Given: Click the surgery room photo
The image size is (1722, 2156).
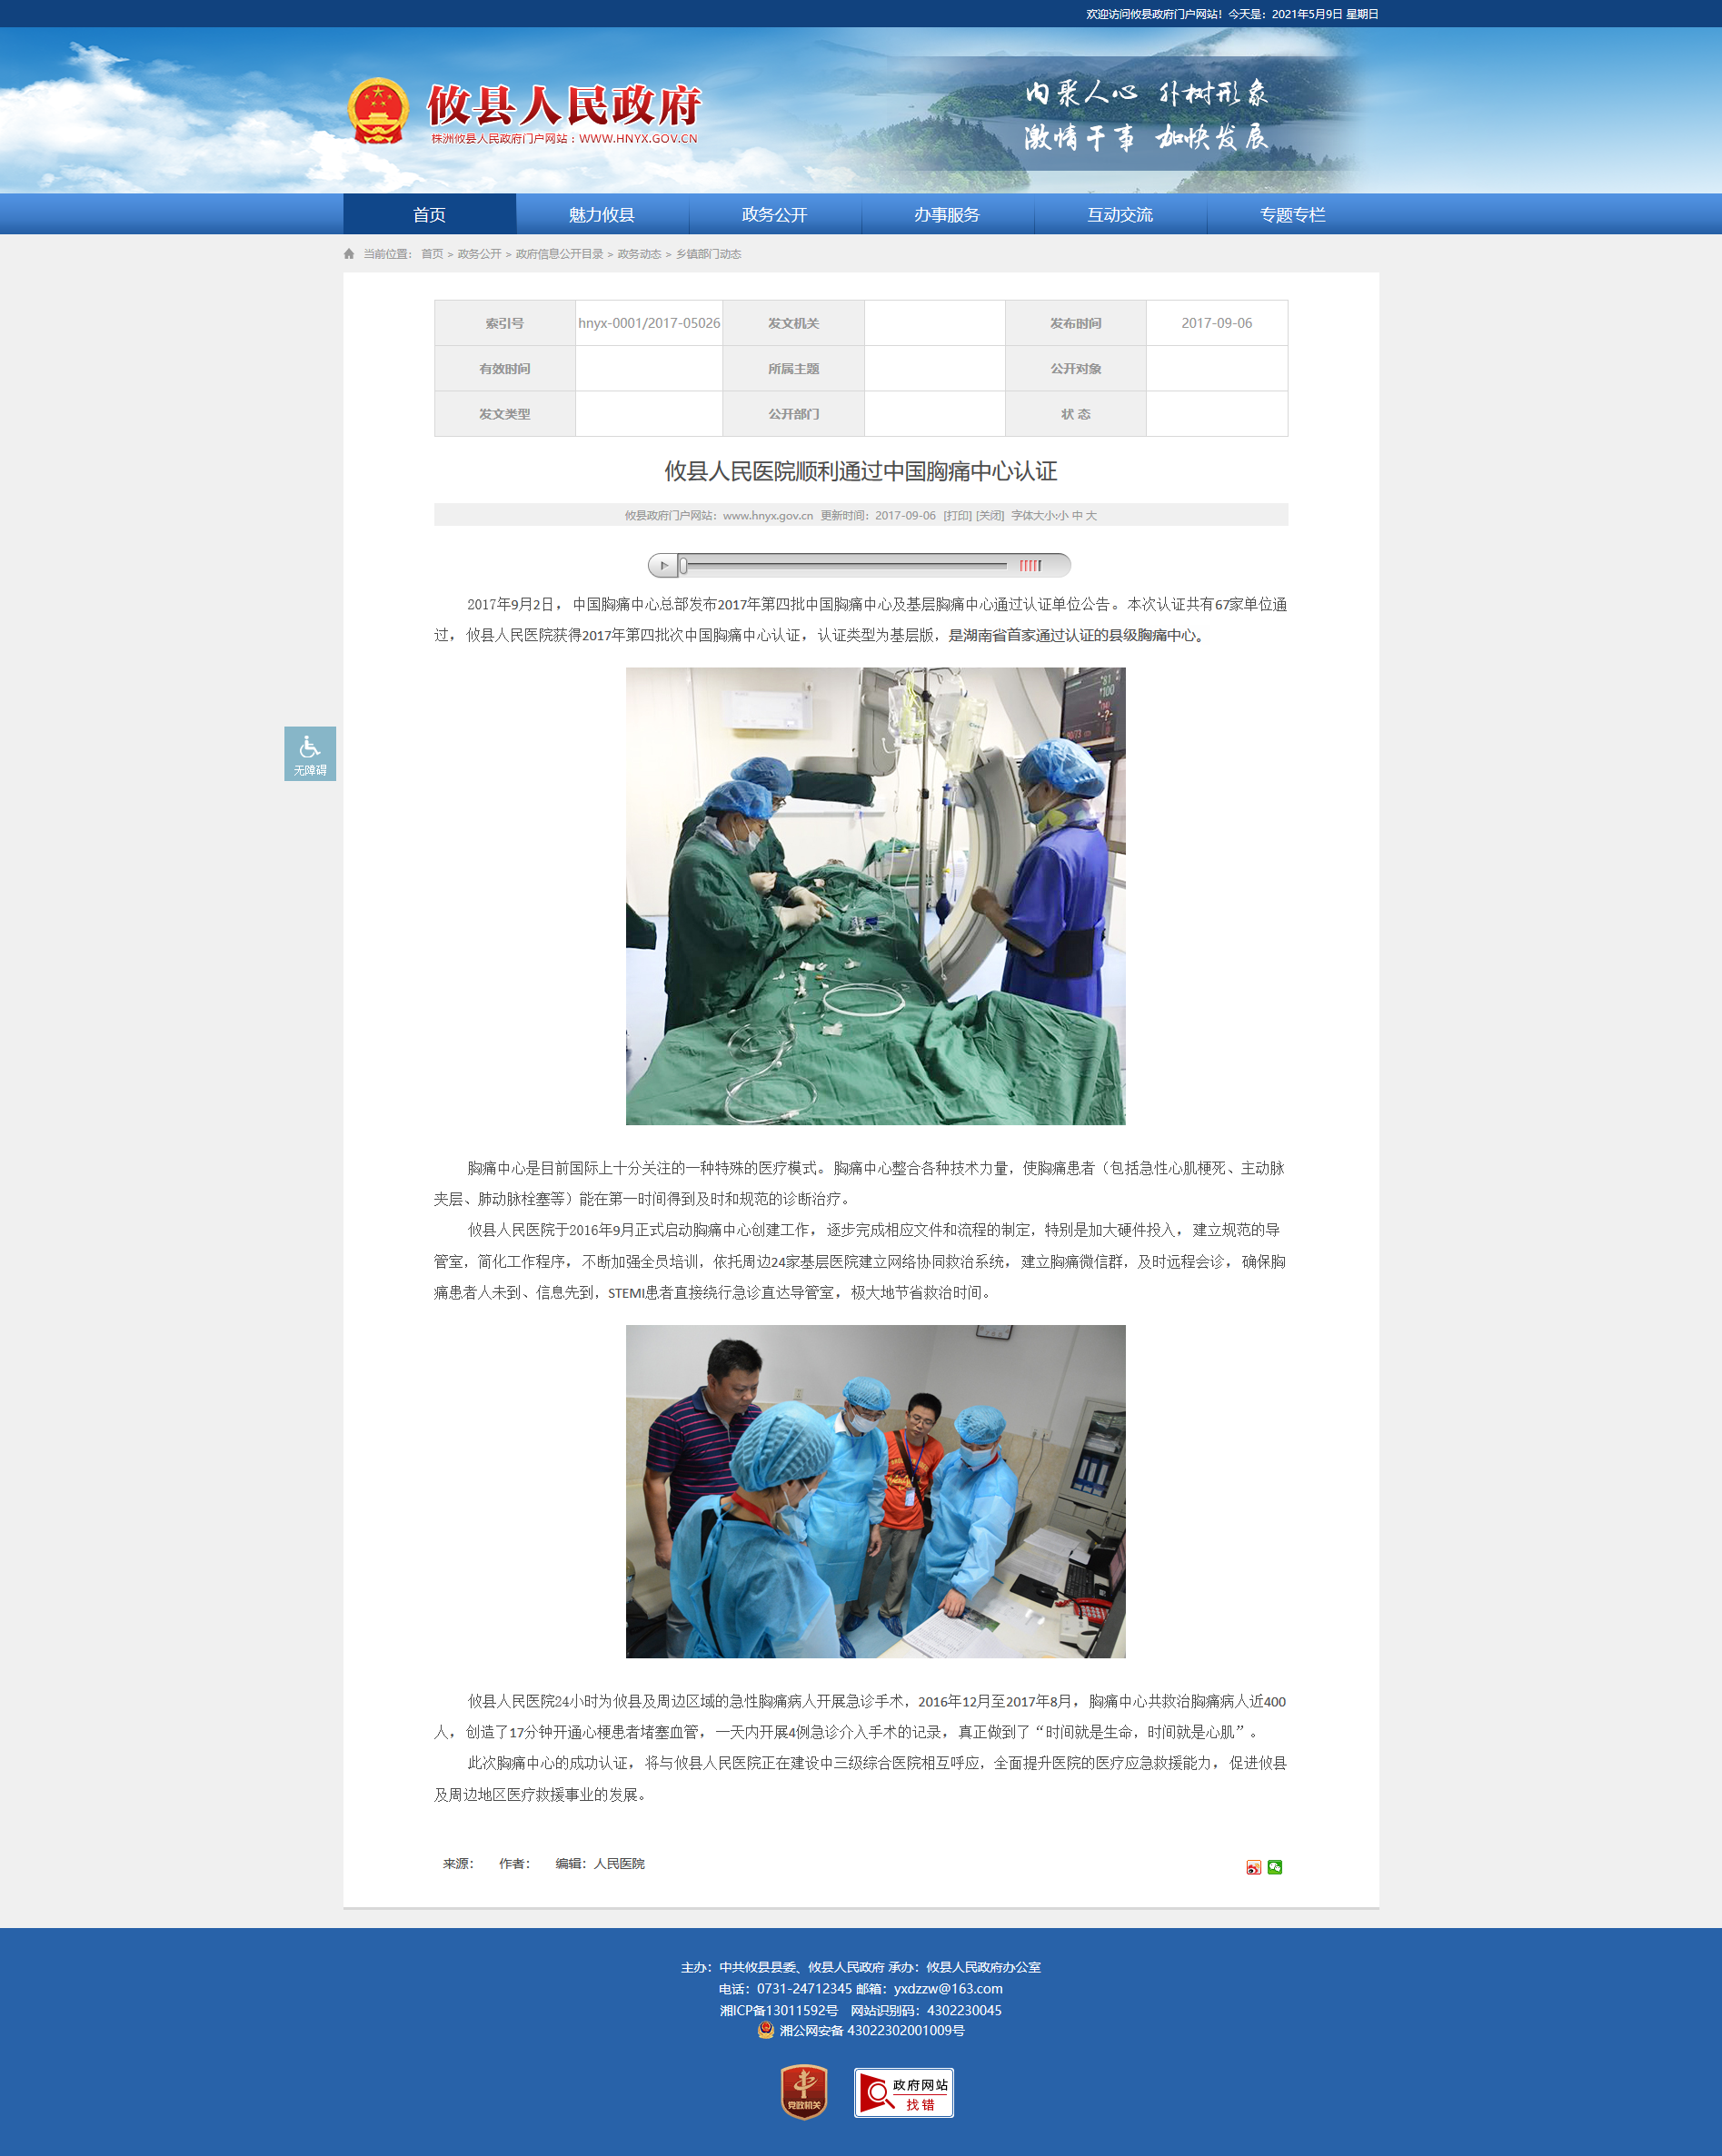Looking at the screenshot, I should (x=875, y=896).
